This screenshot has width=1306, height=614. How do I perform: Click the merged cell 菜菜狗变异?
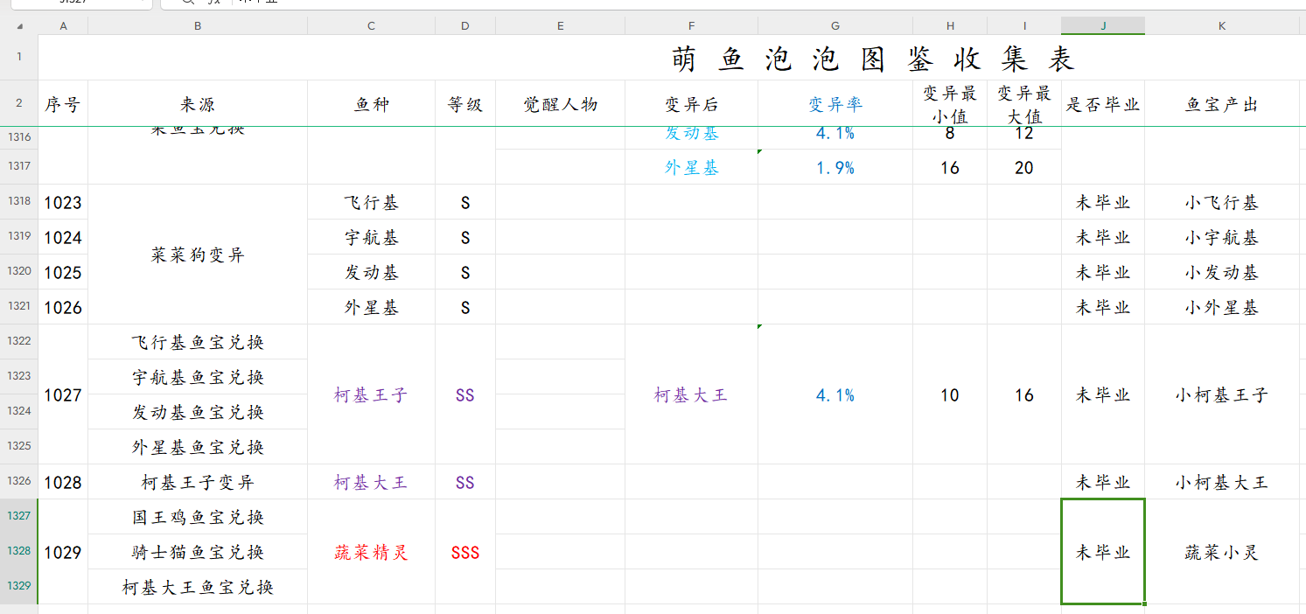point(198,255)
